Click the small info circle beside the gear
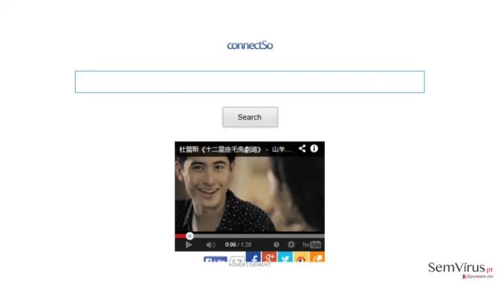Image resolution: width=501 pixels, height=284 pixels. tap(277, 245)
